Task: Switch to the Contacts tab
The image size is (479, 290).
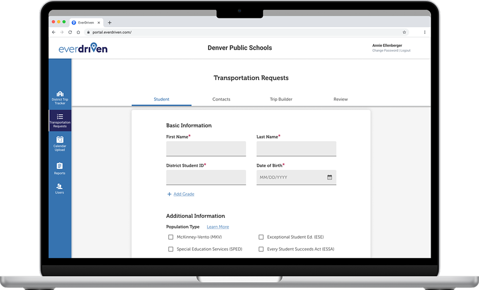Action: coord(221,99)
